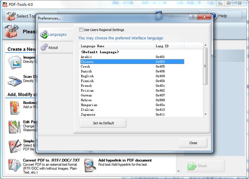Viewport: 249px width, 179px height.
Task: Click the Images to PDF icon
Action: 15,62
